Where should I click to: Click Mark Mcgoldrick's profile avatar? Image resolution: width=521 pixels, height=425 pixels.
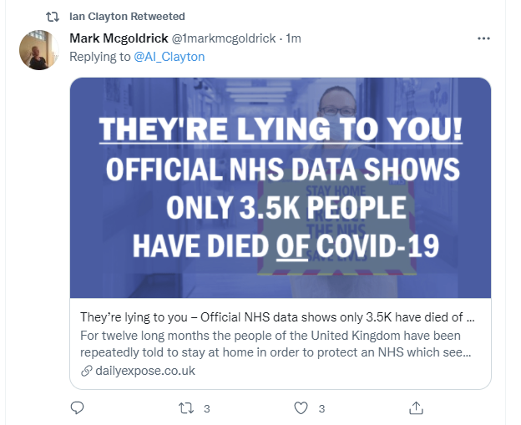coord(38,52)
